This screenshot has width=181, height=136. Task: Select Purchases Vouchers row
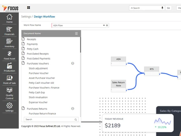point(38,63)
